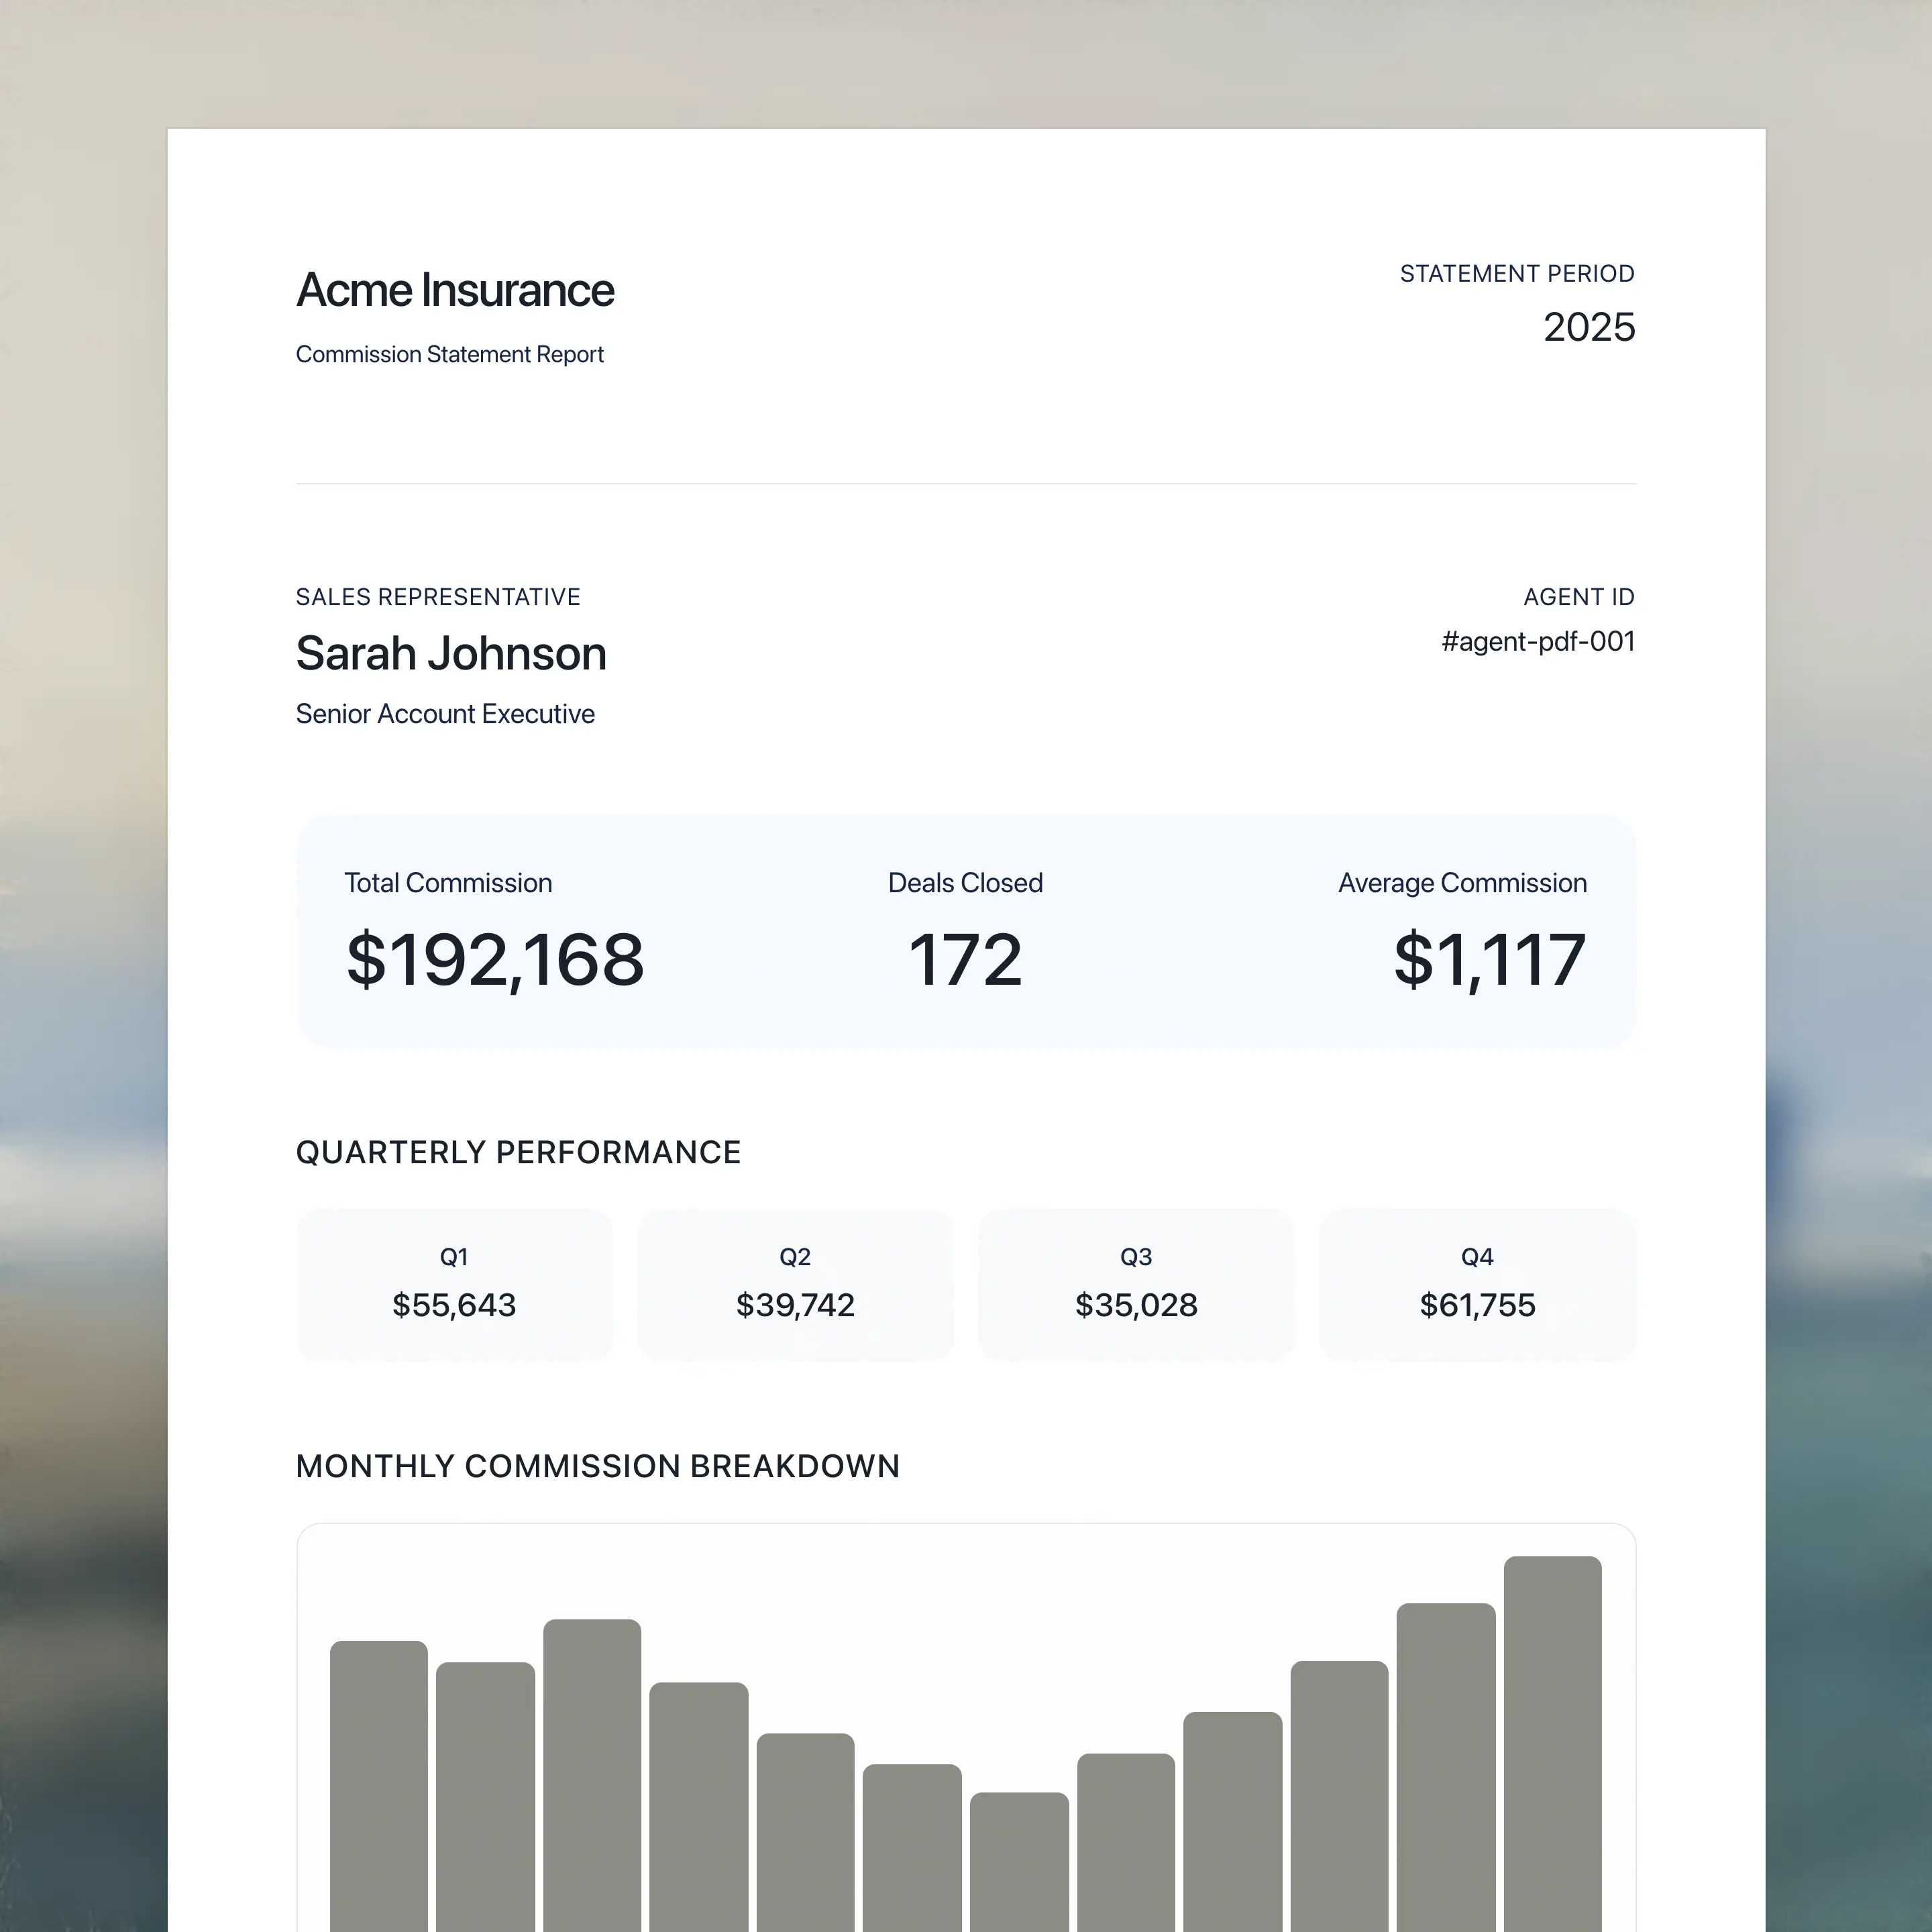The width and height of the screenshot is (1932, 1932).
Task: Click the Q2 card showing $39,742
Action: coord(795,1285)
